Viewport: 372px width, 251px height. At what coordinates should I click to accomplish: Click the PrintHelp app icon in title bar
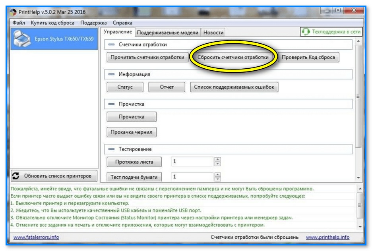tap(13, 12)
